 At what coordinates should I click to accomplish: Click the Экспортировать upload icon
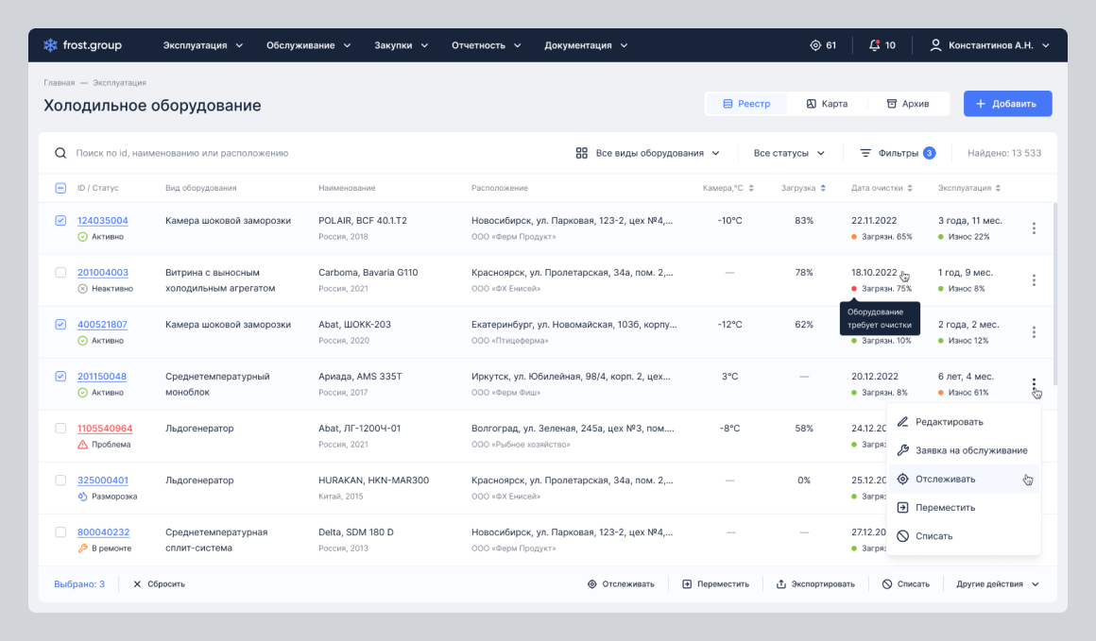(x=781, y=584)
